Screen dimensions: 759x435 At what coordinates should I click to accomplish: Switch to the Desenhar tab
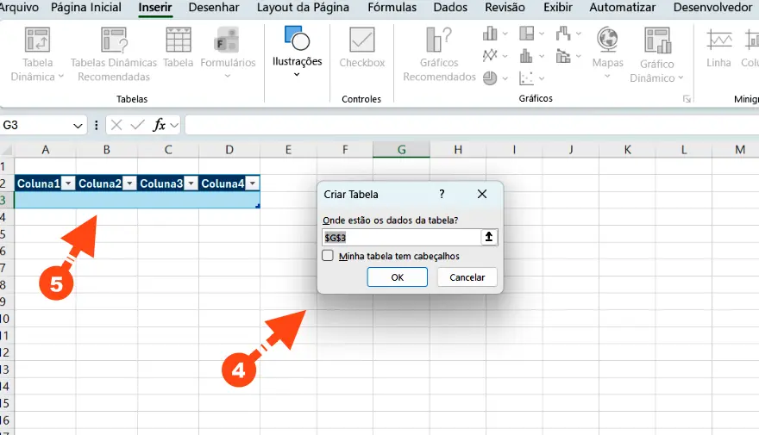click(x=214, y=7)
